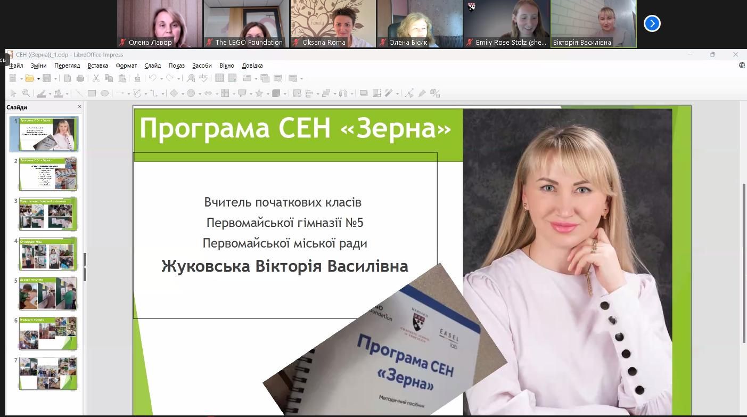The height and width of the screenshot is (417, 747).
Task: Open the Показ menu
Action: tap(176, 66)
